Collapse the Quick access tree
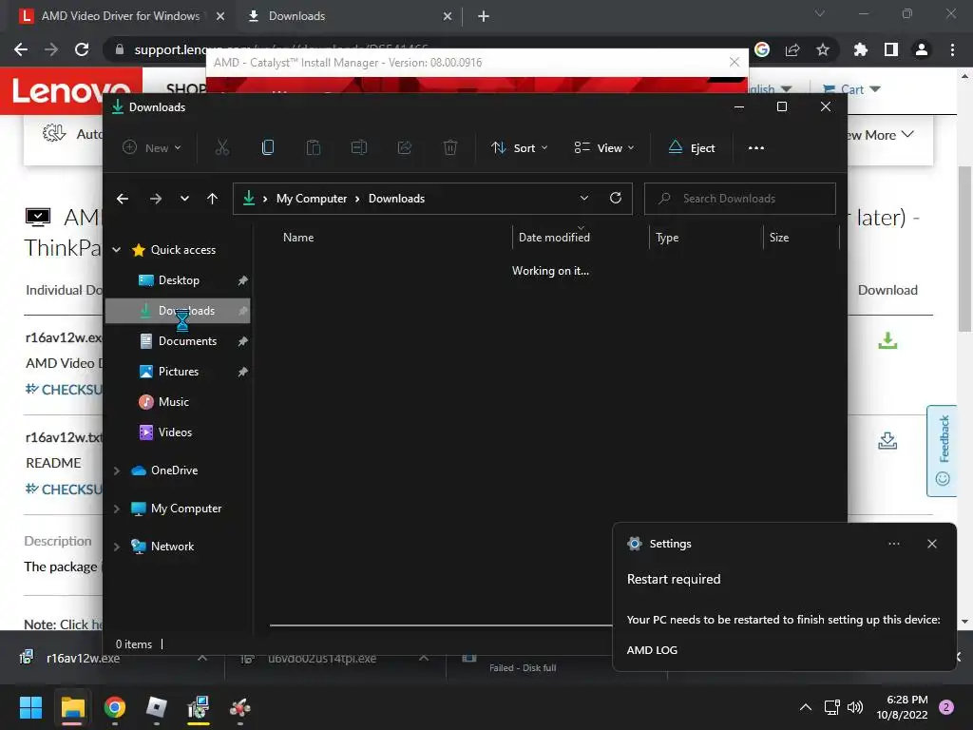This screenshot has height=730, width=973. pyautogui.click(x=117, y=250)
